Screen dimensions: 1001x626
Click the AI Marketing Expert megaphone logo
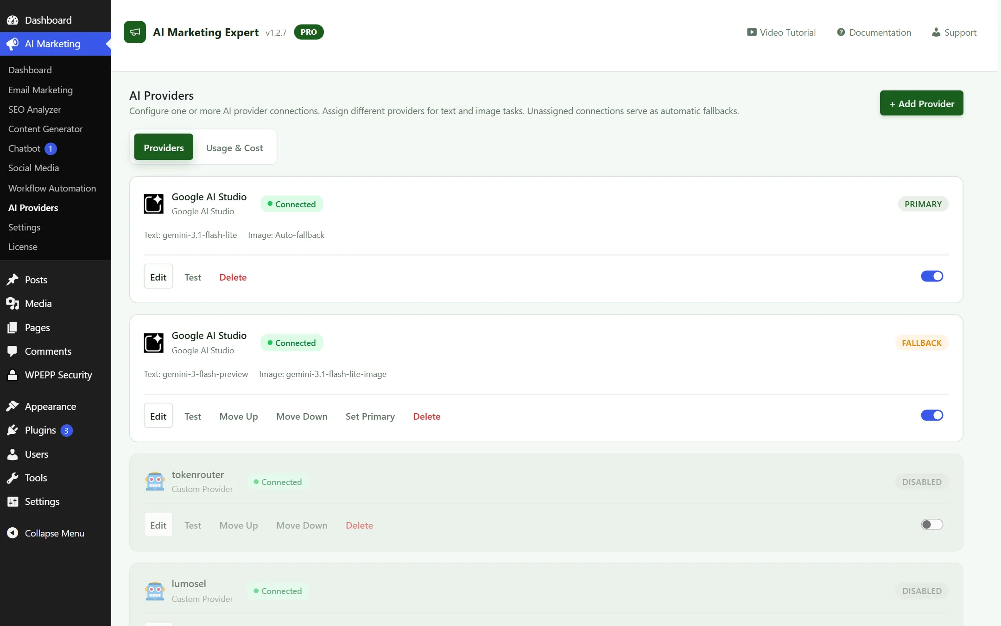(135, 32)
